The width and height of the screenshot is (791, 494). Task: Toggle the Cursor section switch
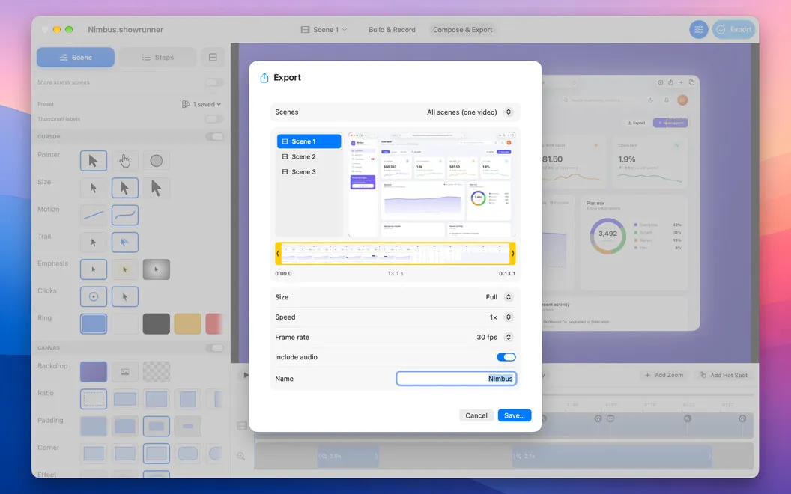(x=214, y=137)
